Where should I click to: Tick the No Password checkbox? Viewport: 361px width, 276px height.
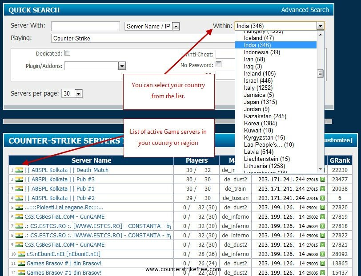pyautogui.click(x=218, y=64)
